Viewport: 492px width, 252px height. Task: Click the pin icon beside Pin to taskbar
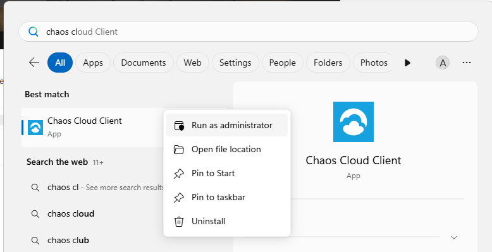(x=179, y=198)
